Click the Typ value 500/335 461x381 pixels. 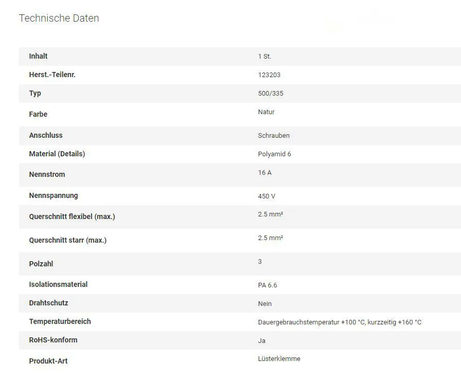[x=271, y=94]
